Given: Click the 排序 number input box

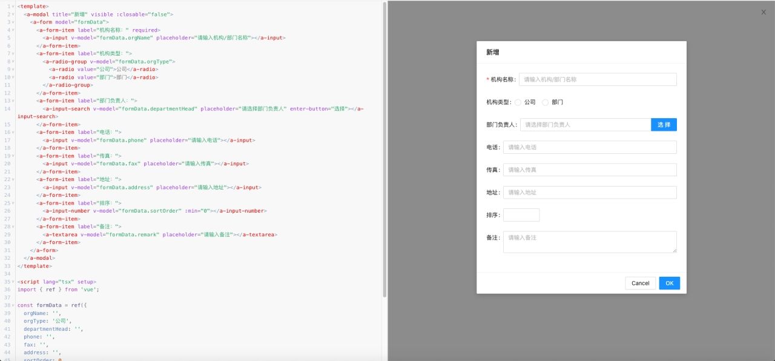Looking at the screenshot, I should coord(521,214).
